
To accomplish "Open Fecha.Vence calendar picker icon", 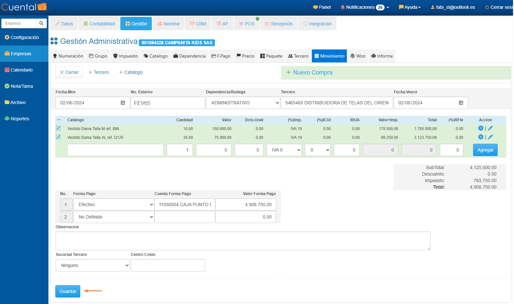I will pyautogui.click(x=461, y=103).
